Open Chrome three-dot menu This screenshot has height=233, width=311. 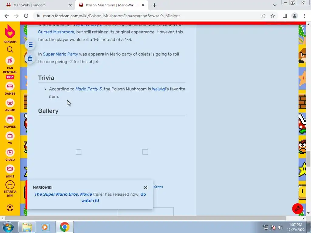pos(304,16)
